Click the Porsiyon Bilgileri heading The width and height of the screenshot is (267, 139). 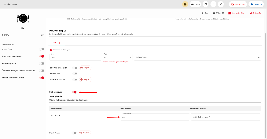pos(58,31)
